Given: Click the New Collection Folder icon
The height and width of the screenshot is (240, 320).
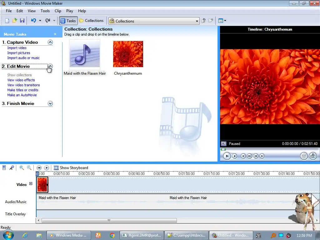Looking at the screenshot, I should 211,21.
